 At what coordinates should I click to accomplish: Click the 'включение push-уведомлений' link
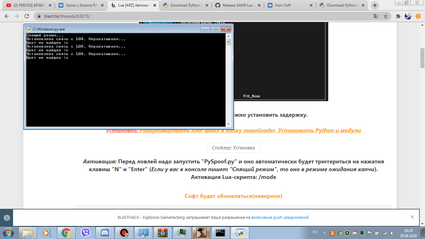click(x=280, y=218)
